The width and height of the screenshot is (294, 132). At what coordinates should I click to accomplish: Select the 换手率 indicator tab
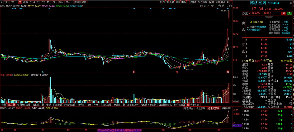tap(81, 105)
